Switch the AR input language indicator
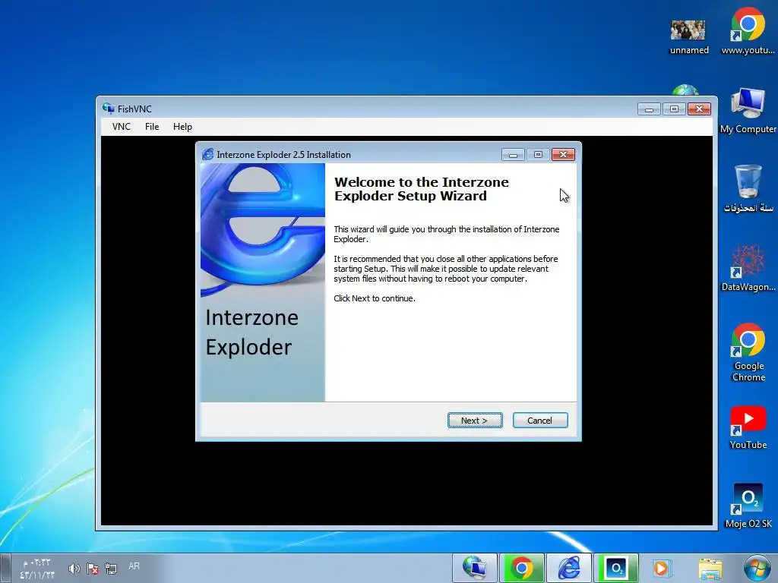This screenshot has width=778, height=583. (x=134, y=566)
